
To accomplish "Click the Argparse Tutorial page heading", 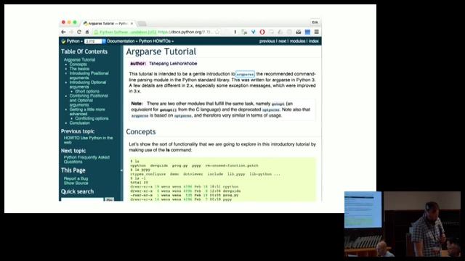I will pyautogui.click(x=161, y=51).
